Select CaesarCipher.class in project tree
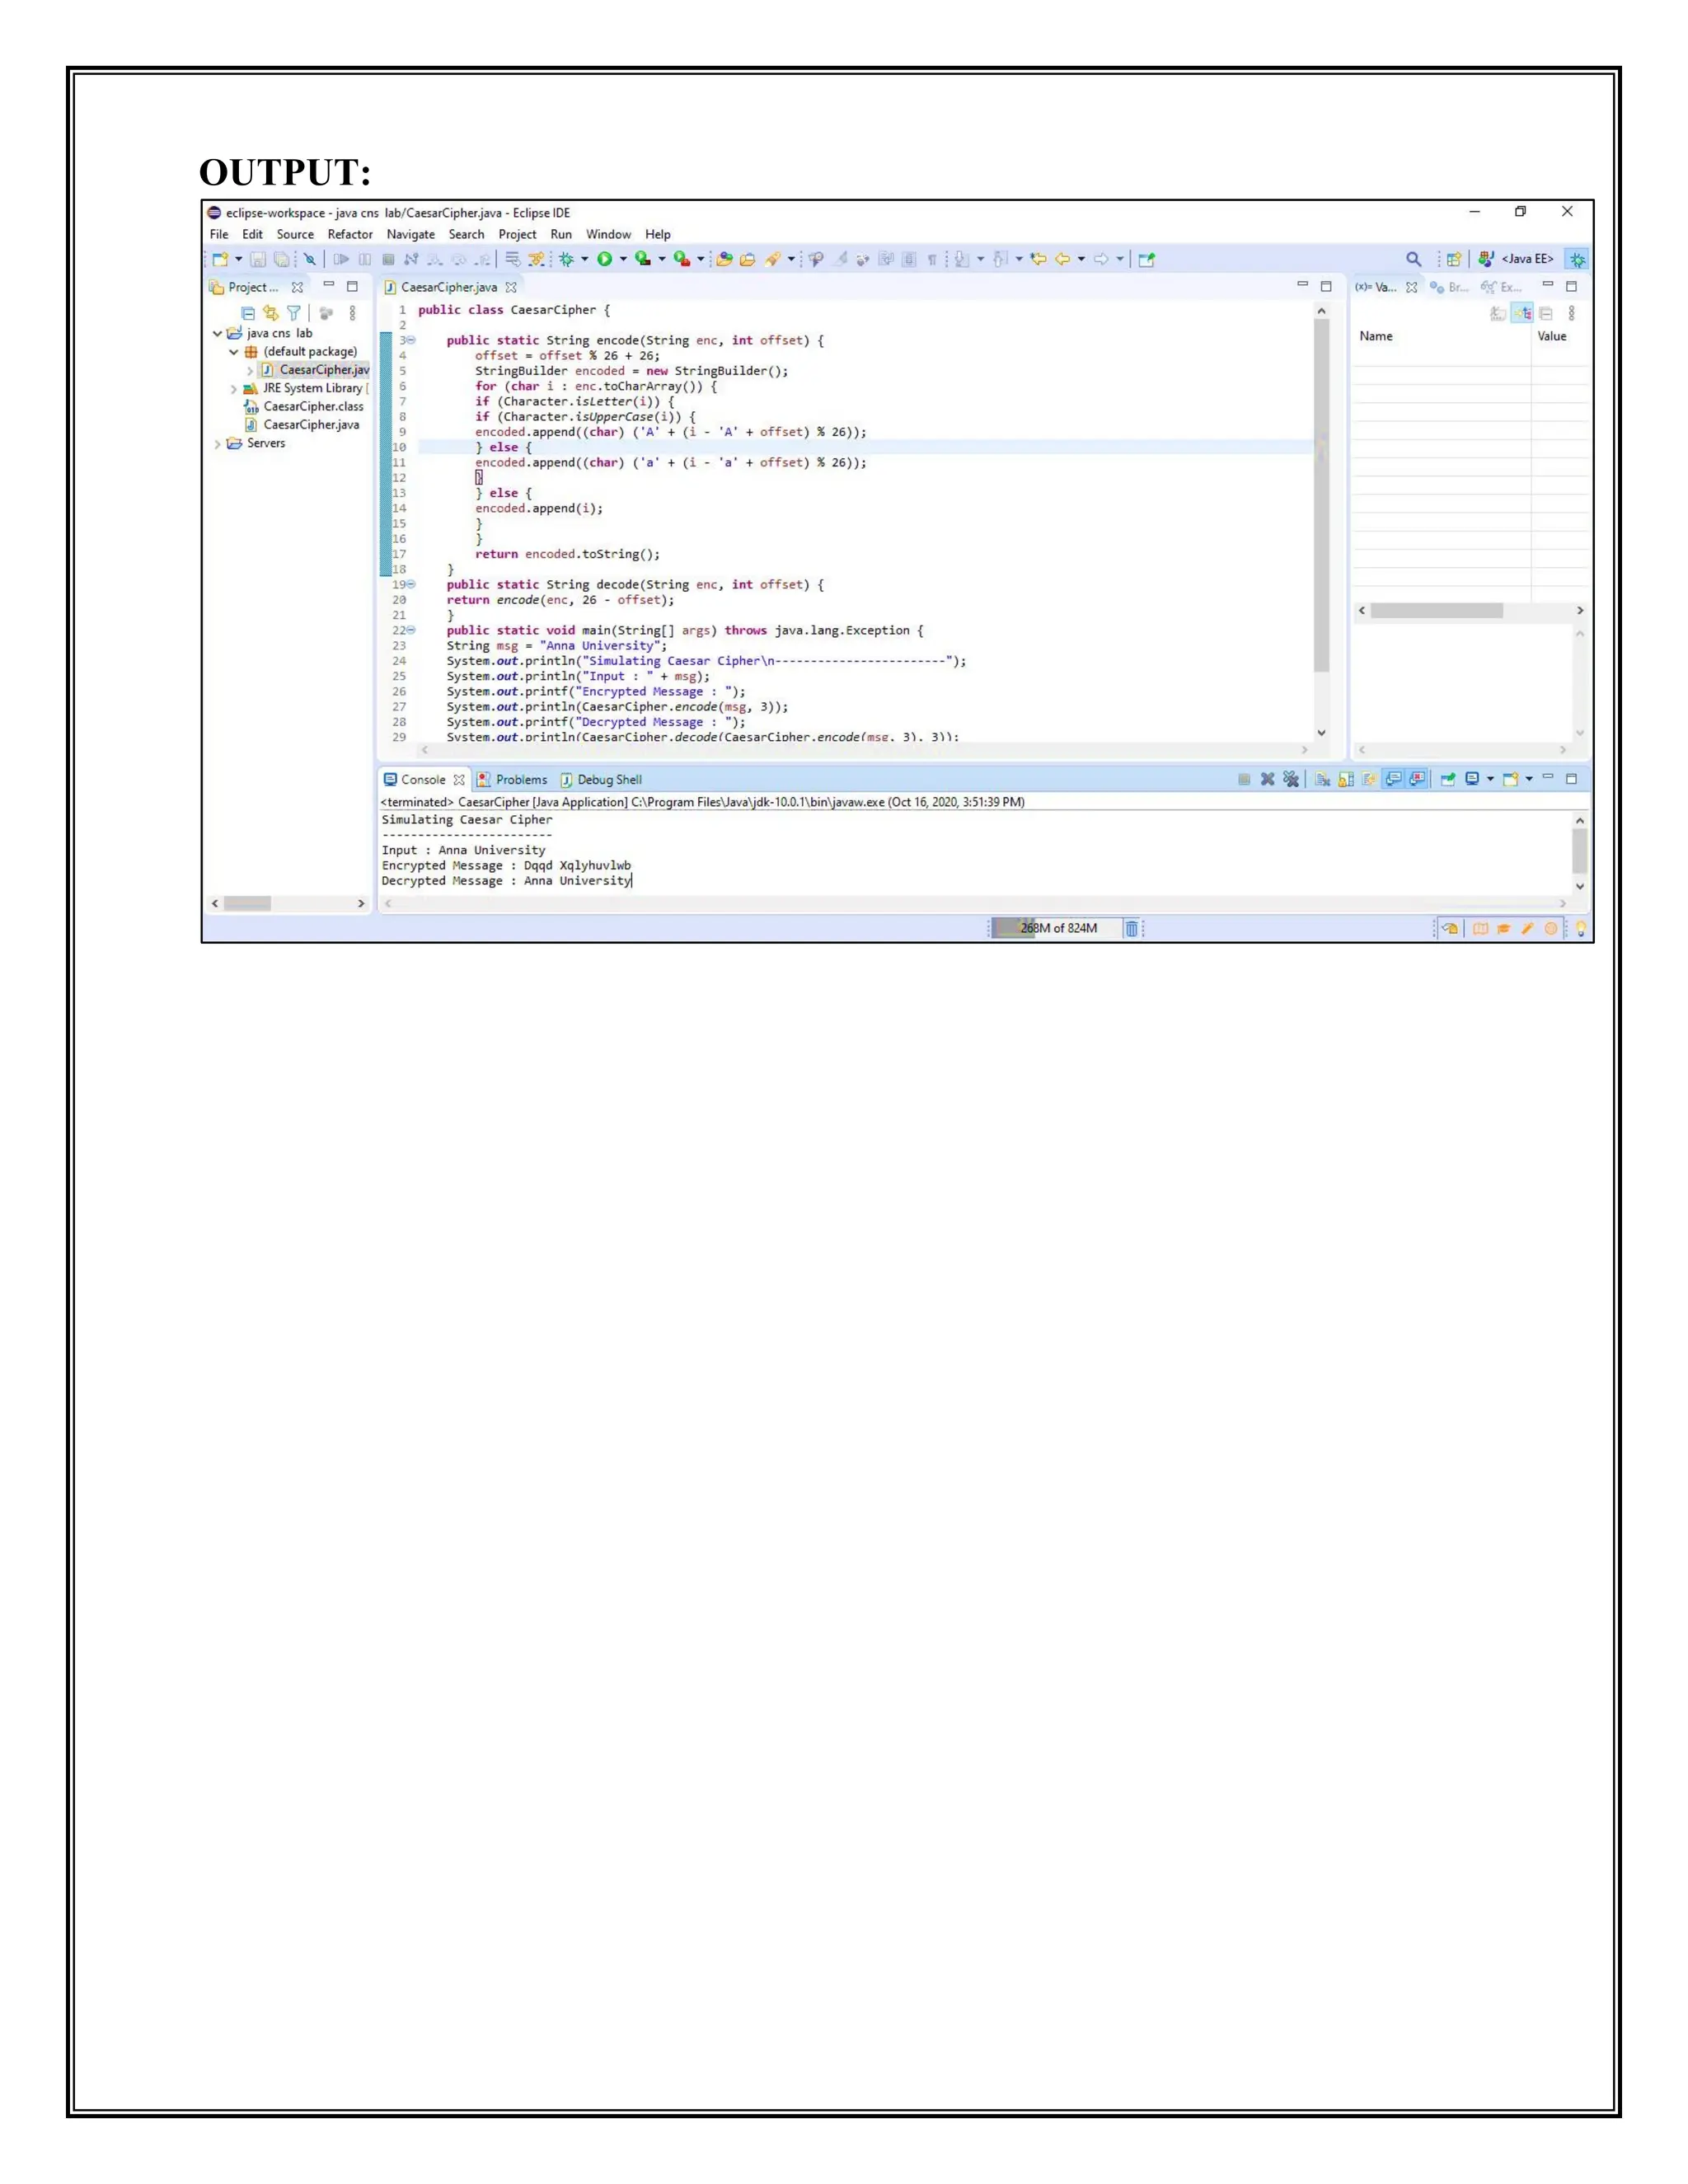The width and height of the screenshot is (1688, 2184). tap(313, 406)
